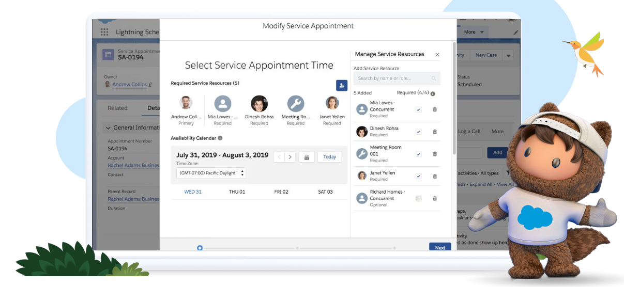This screenshot has width=624, height=287.
Task: Open the calendar date picker icon
Action: (307, 157)
